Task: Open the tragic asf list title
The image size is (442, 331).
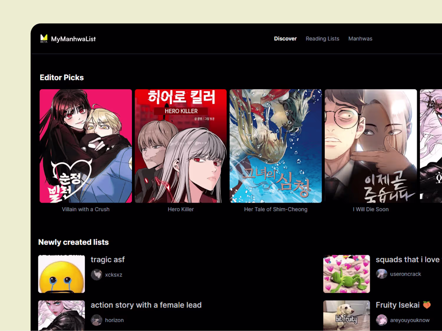Action: point(108,260)
